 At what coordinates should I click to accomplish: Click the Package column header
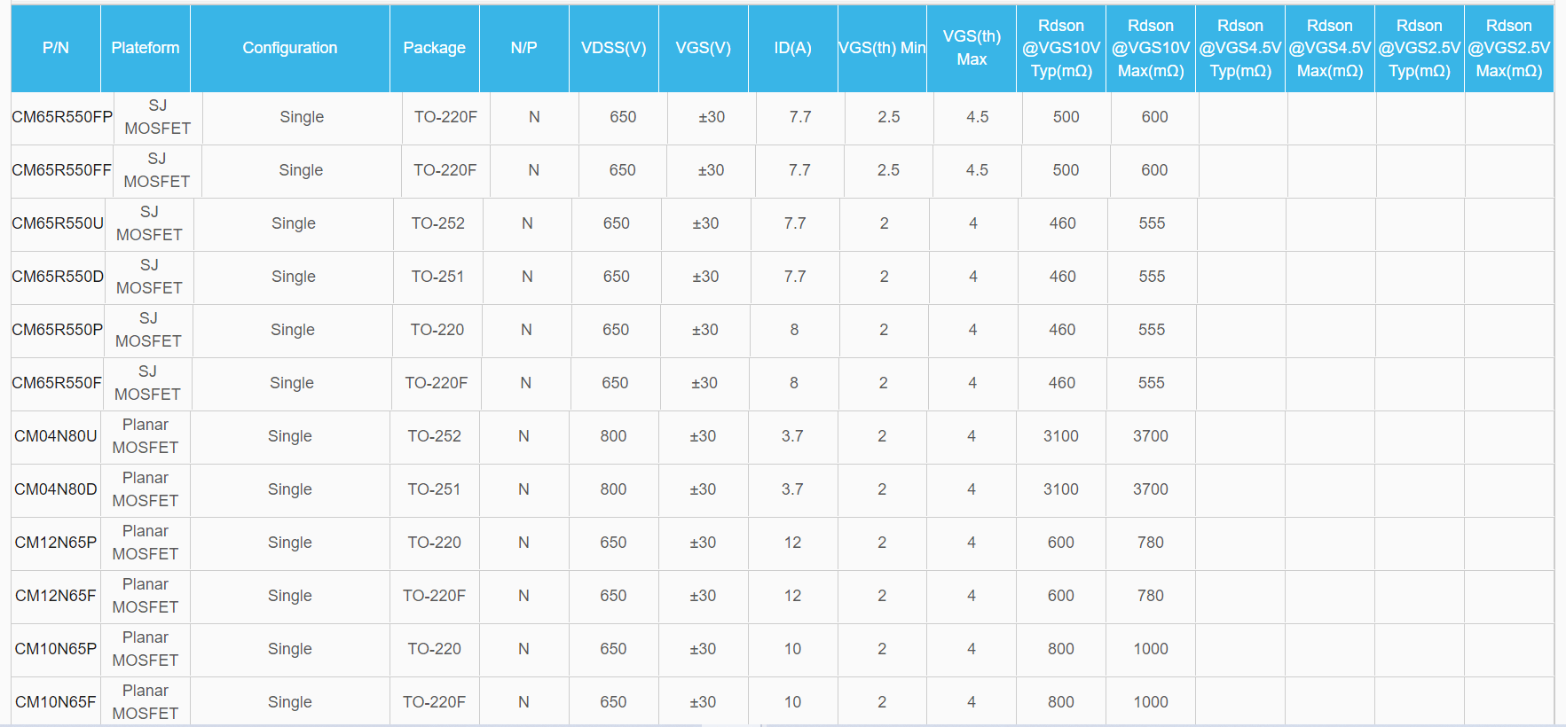435,48
